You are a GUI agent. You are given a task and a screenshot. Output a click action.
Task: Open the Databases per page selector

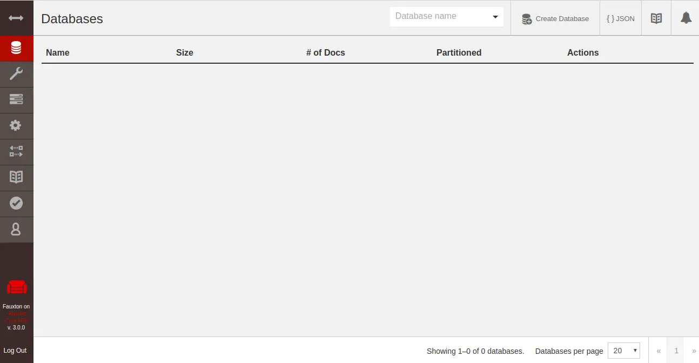pos(624,351)
